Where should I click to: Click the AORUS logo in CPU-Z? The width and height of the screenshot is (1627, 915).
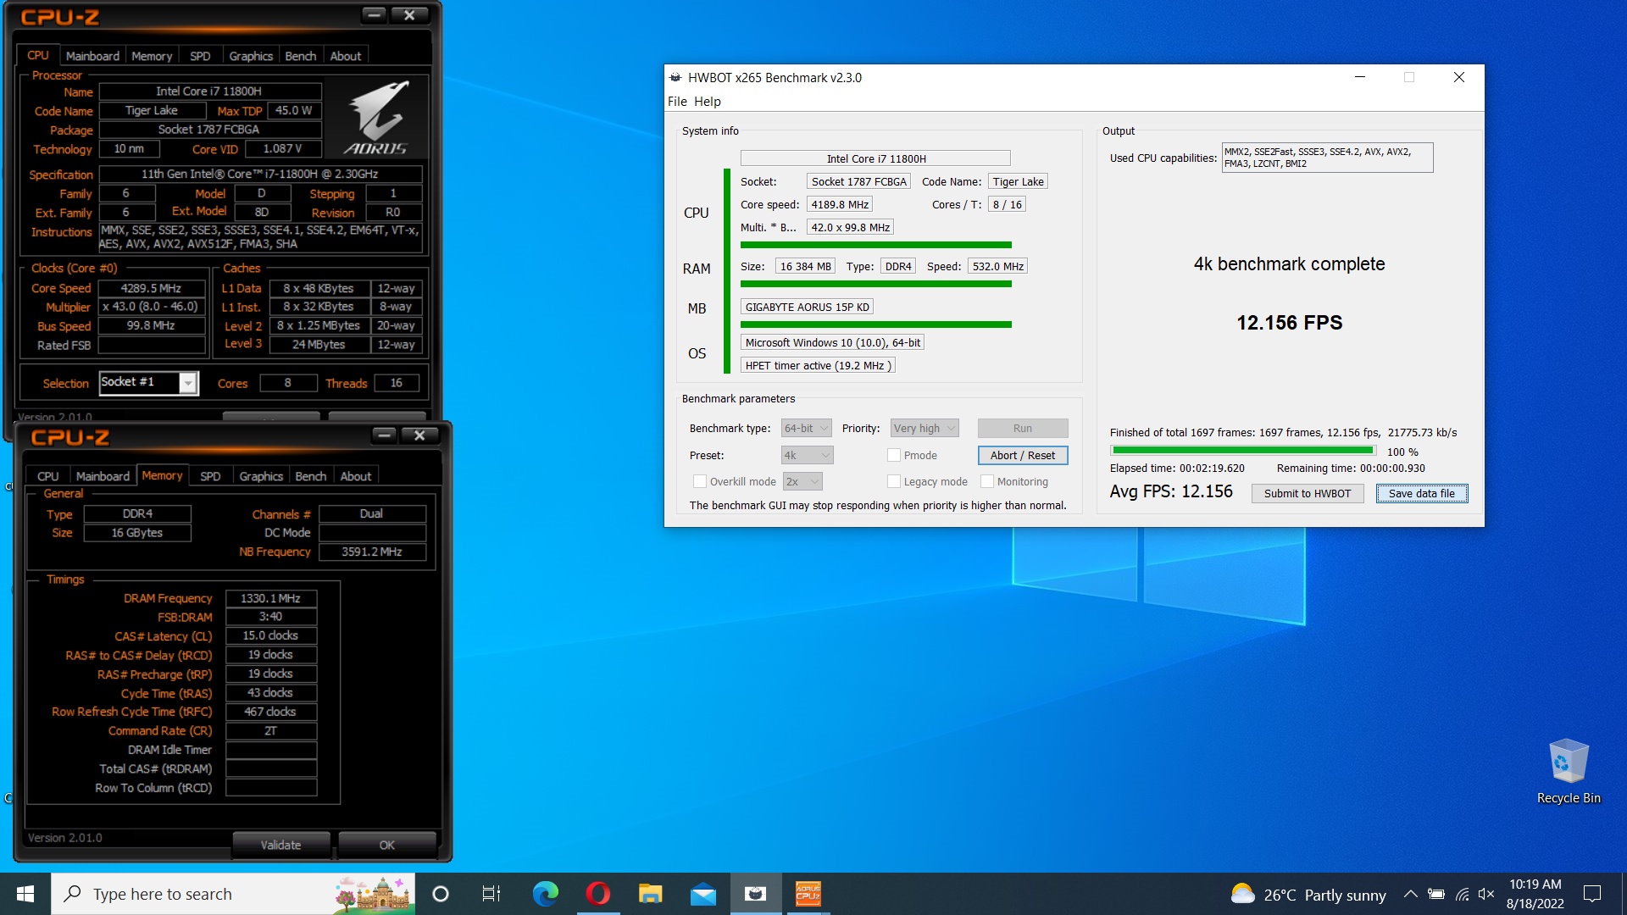[377, 118]
